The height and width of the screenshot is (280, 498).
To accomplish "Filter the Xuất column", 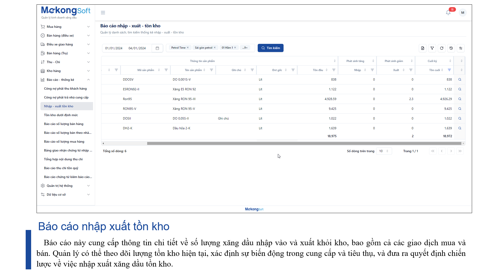I will coord(411,70).
